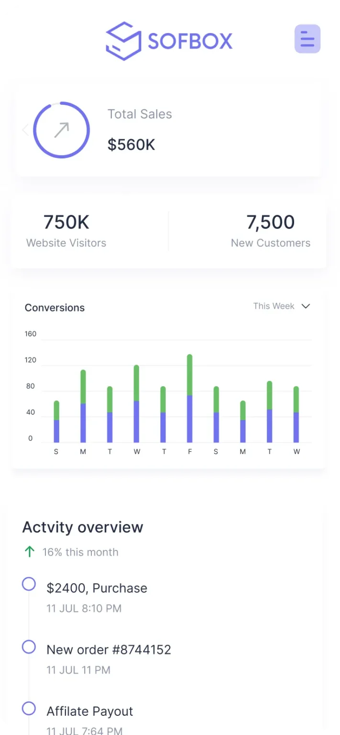Click the green up arrow trend icon

coord(30,552)
